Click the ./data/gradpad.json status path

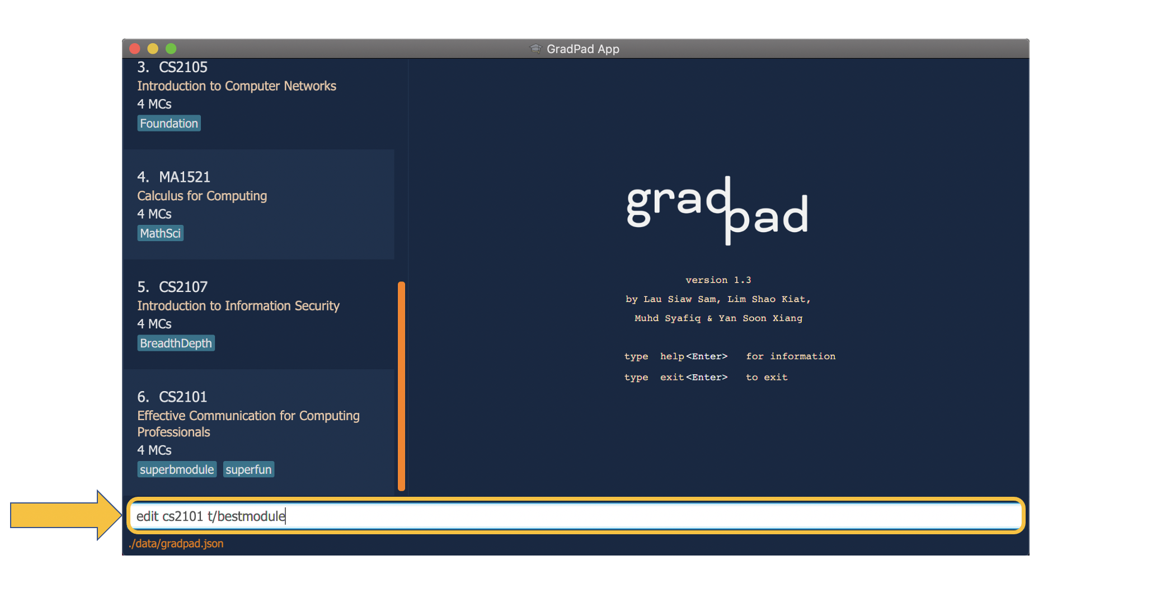[x=176, y=544]
